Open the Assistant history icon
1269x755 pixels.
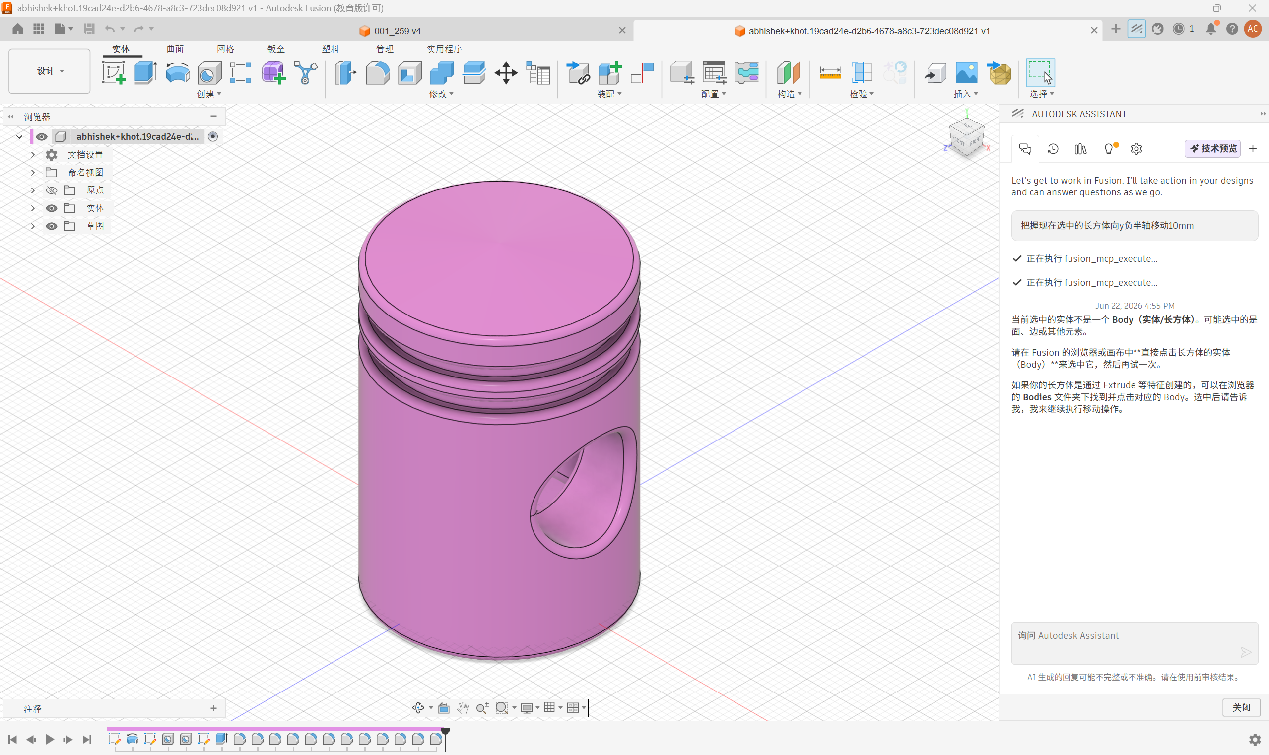1053,148
